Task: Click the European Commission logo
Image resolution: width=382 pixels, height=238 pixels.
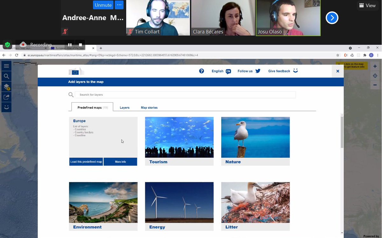Action: click(x=76, y=71)
